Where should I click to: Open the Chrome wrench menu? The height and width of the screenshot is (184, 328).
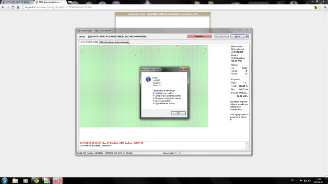[325, 7]
